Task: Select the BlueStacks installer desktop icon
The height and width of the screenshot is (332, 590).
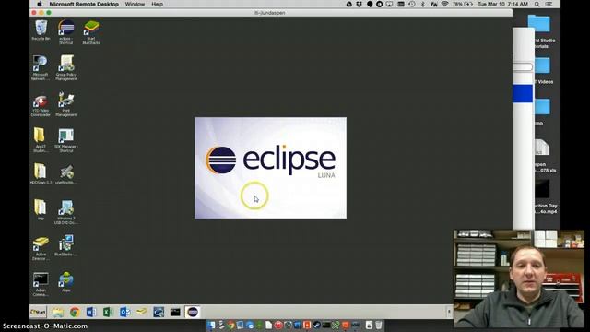Action: pyautogui.click(x=65, y=245)
